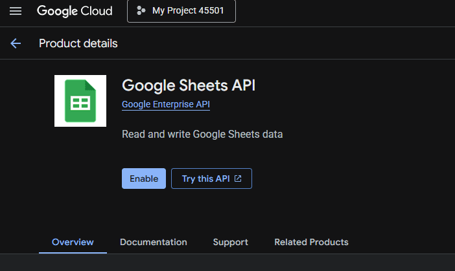Click the Try this API button

[x=211, y=179]
